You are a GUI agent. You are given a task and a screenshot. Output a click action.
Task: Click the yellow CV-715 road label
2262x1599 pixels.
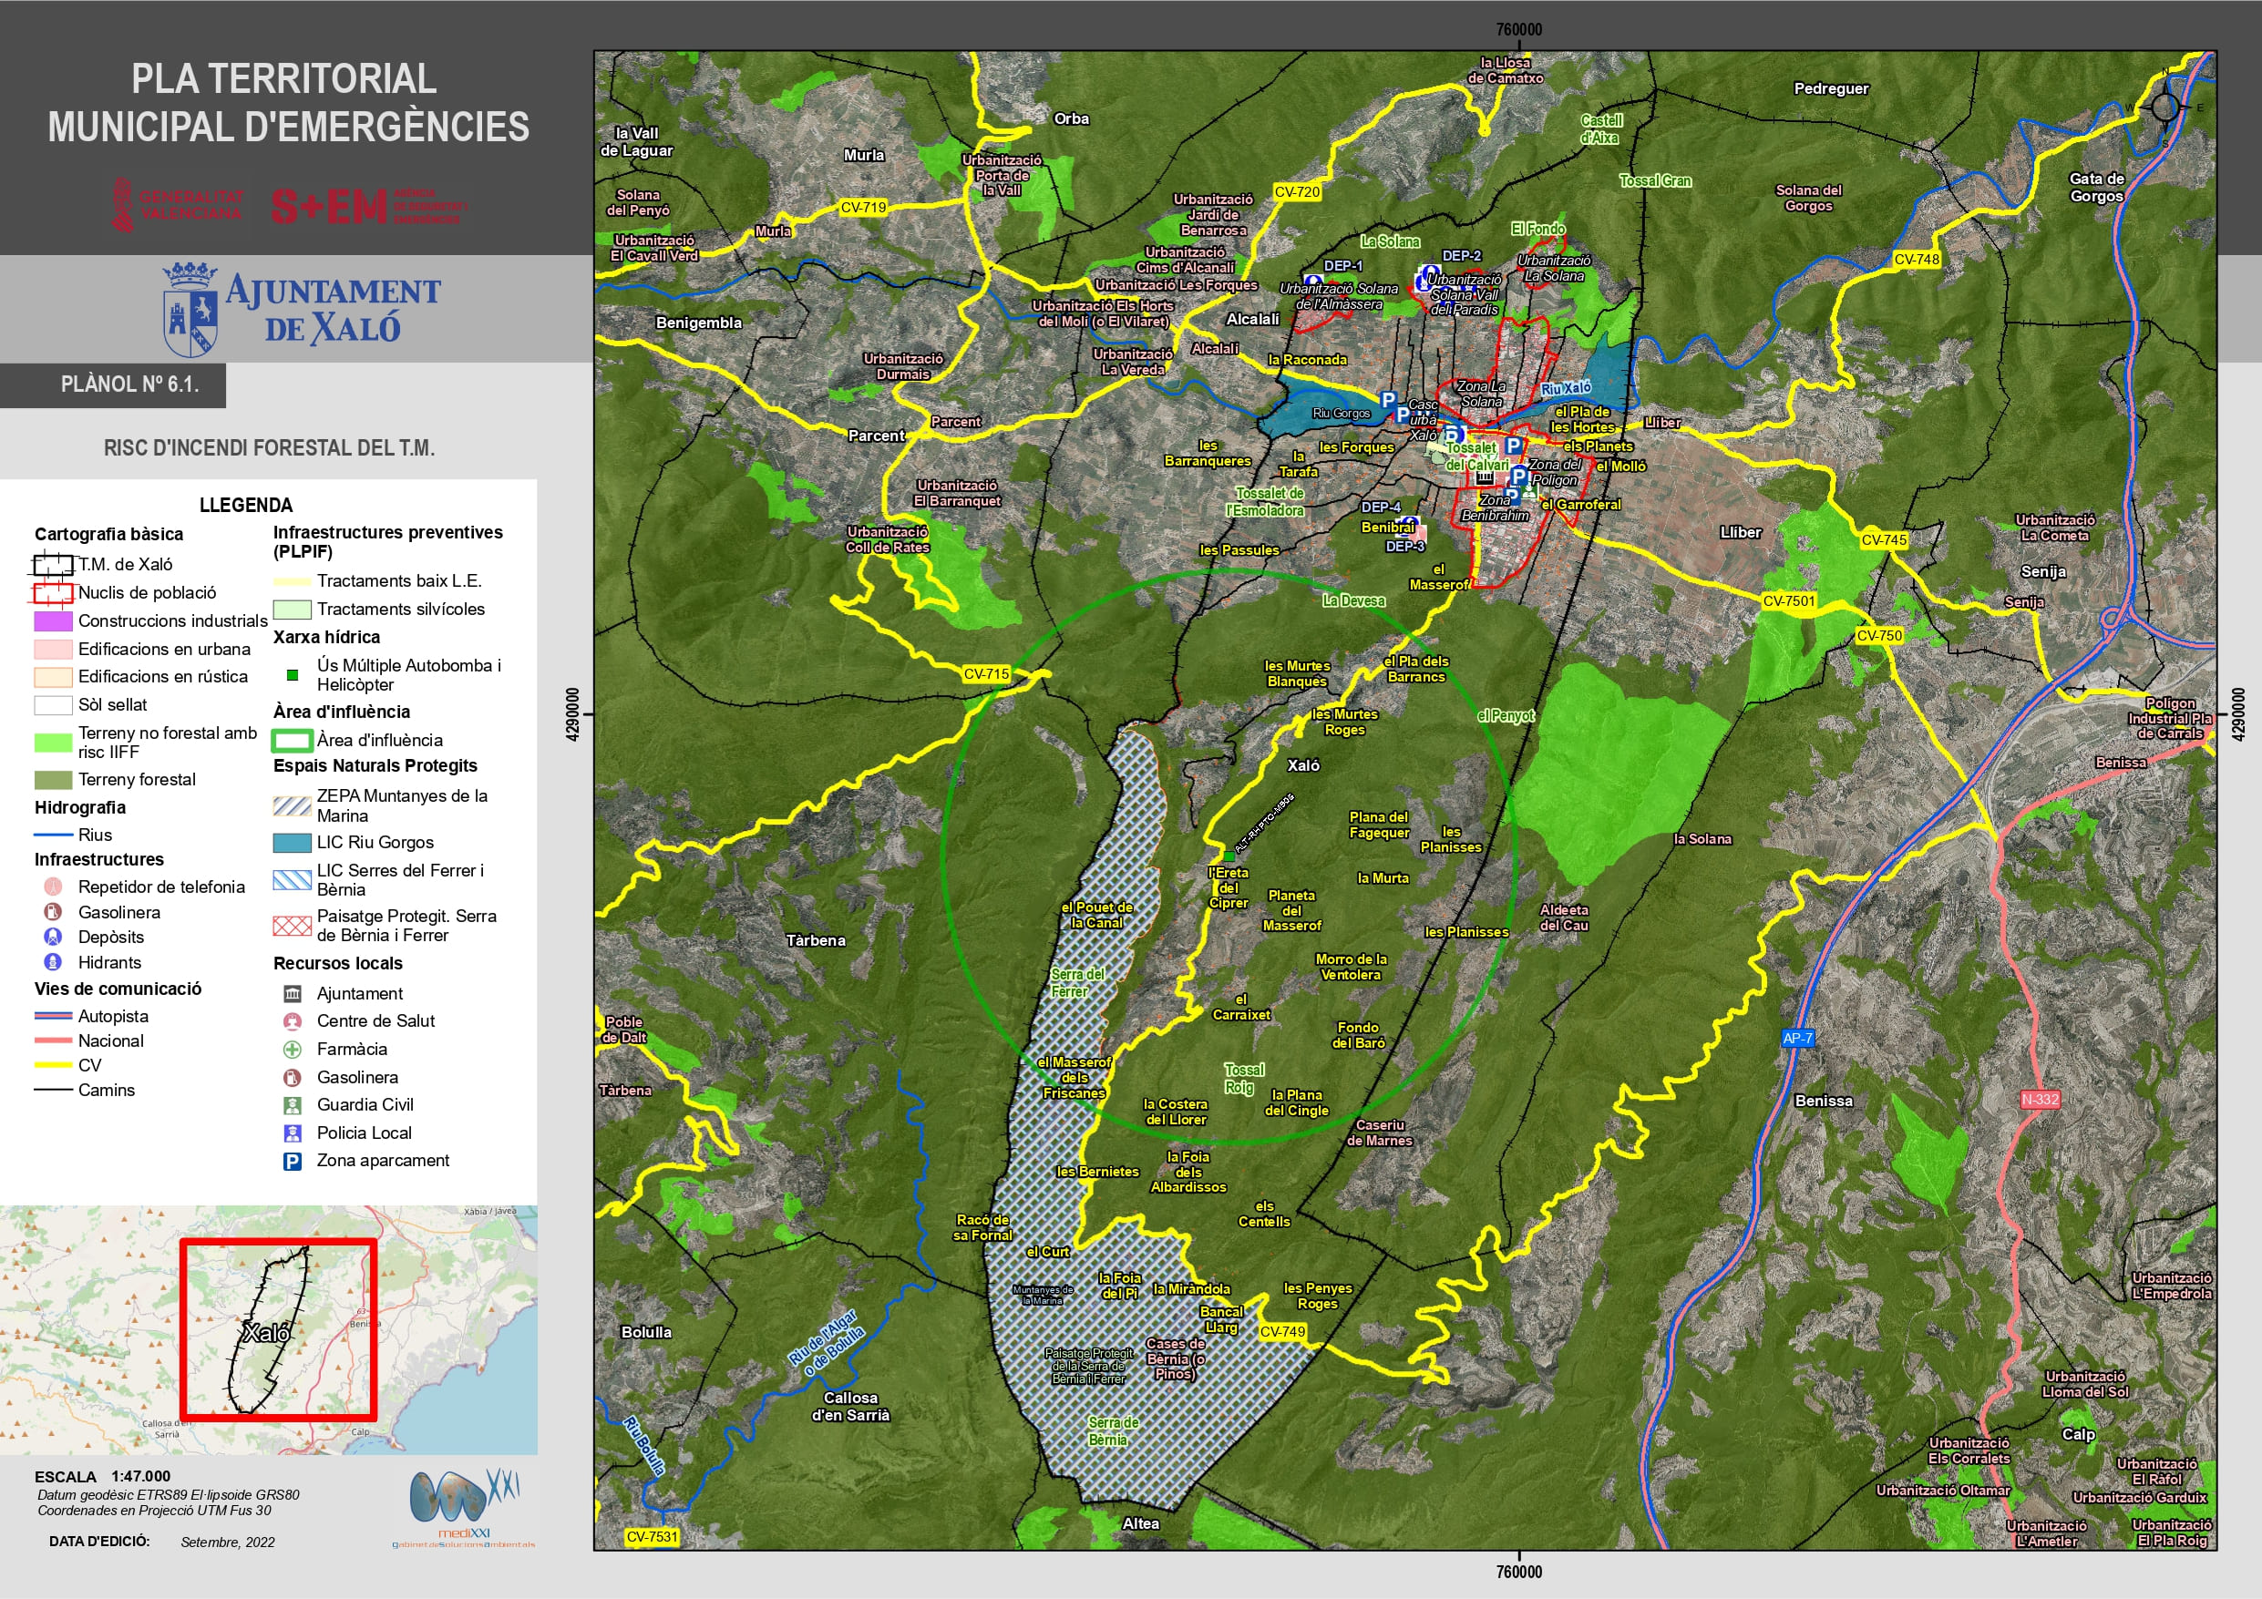tap(986, 674)
